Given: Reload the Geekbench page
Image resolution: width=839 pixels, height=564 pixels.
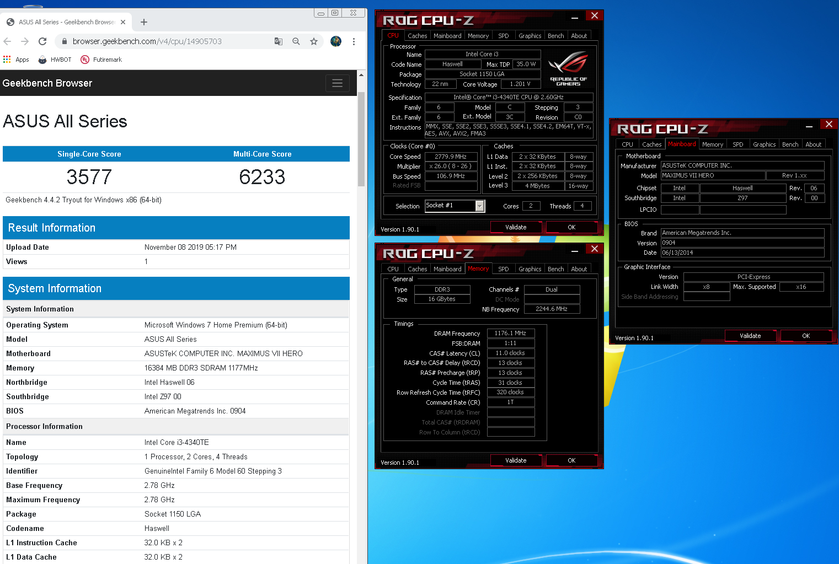Looking at the screenshot, I should tap(42, 41).
